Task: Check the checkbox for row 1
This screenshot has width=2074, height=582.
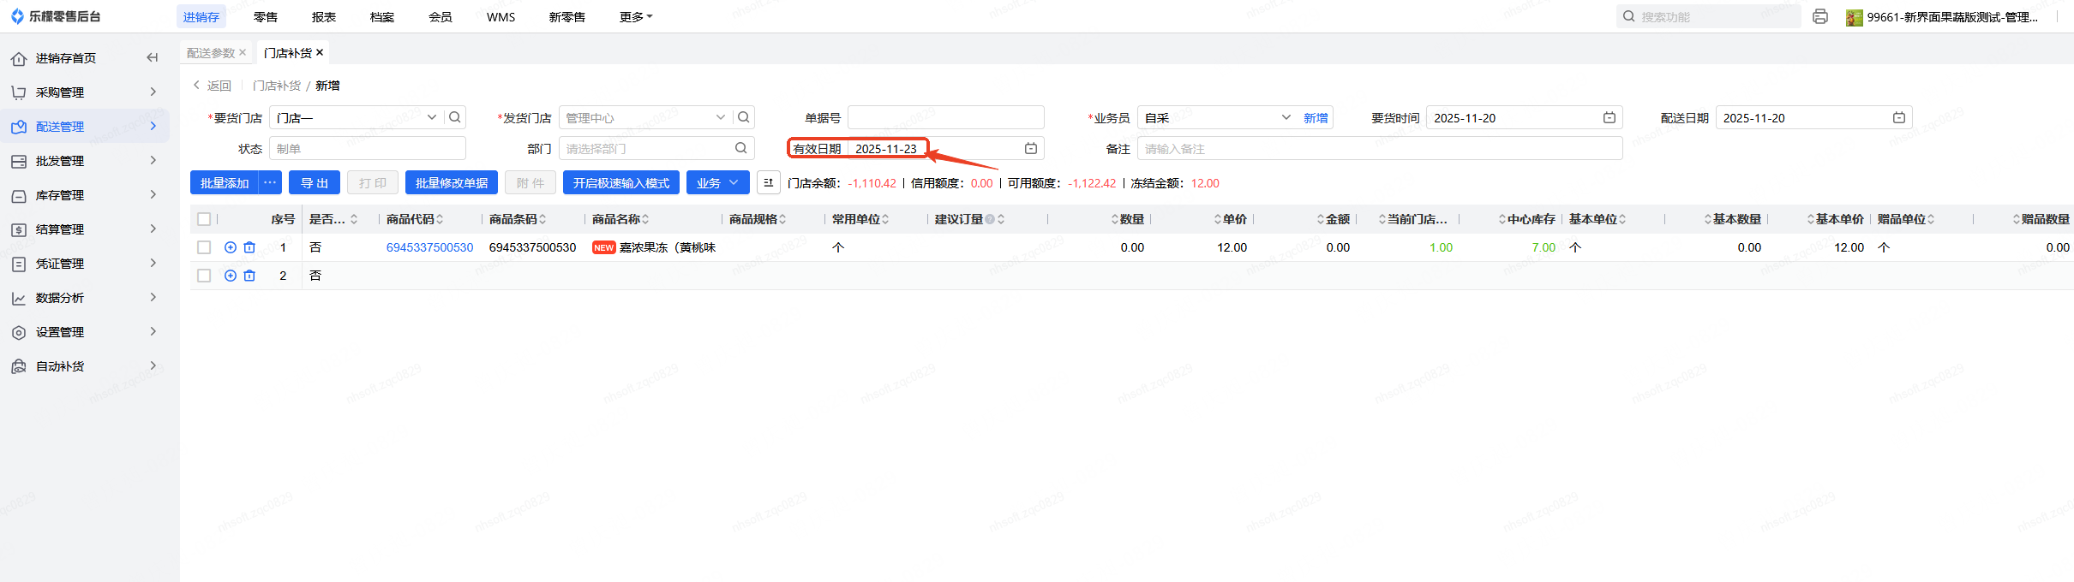Action: (x=204, y=247)
